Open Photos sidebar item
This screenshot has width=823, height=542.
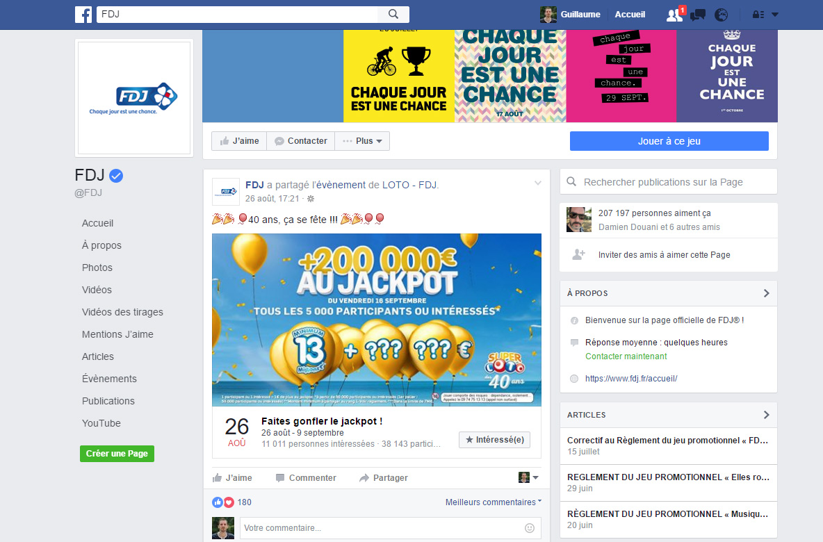click(97, 268)
